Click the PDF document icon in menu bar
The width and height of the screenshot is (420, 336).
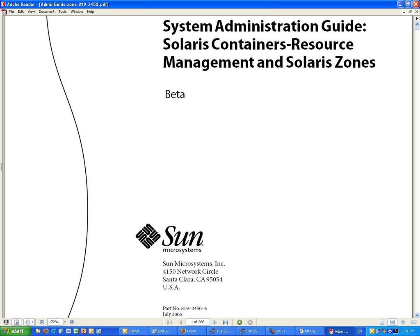click(4, 11)
